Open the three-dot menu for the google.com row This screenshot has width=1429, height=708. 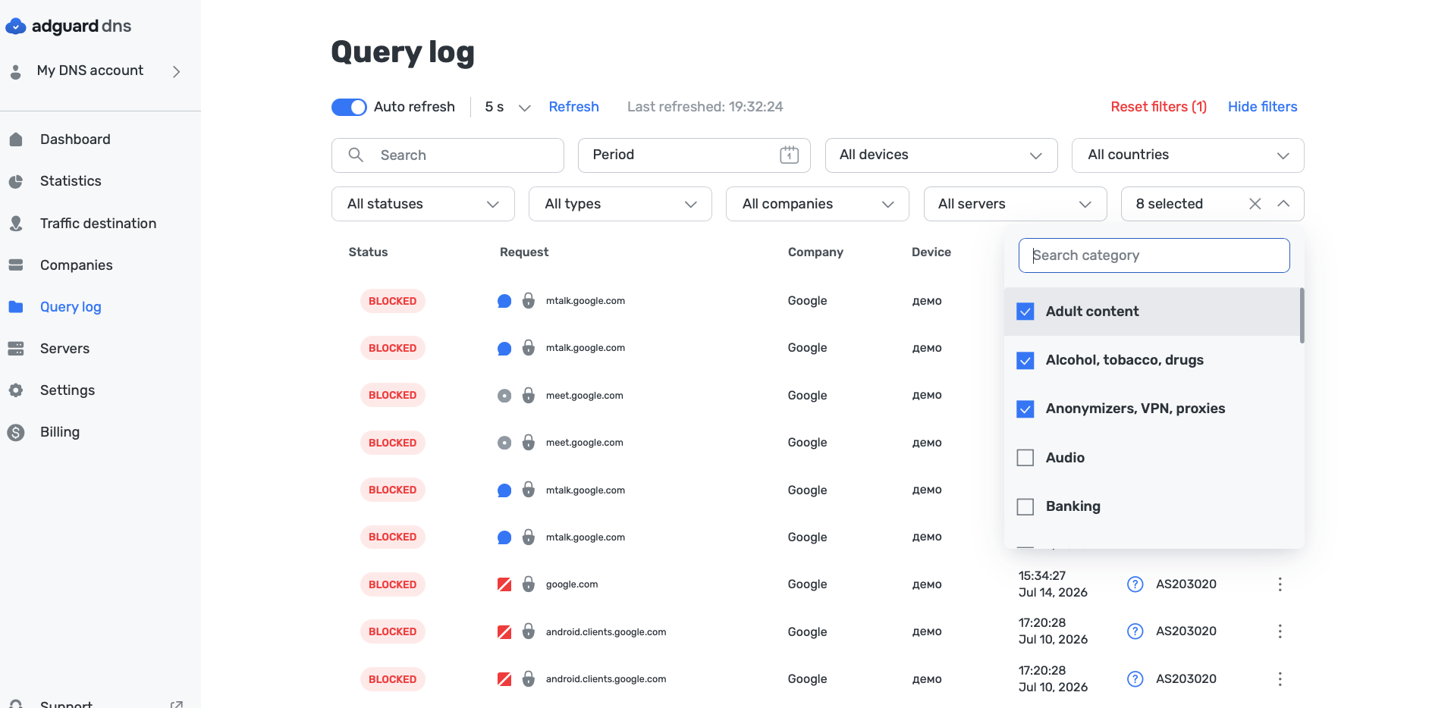[1280, 584]
